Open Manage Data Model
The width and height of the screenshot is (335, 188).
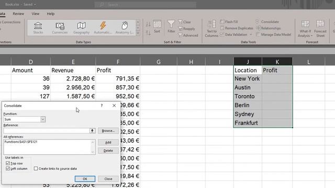(273, 34)
